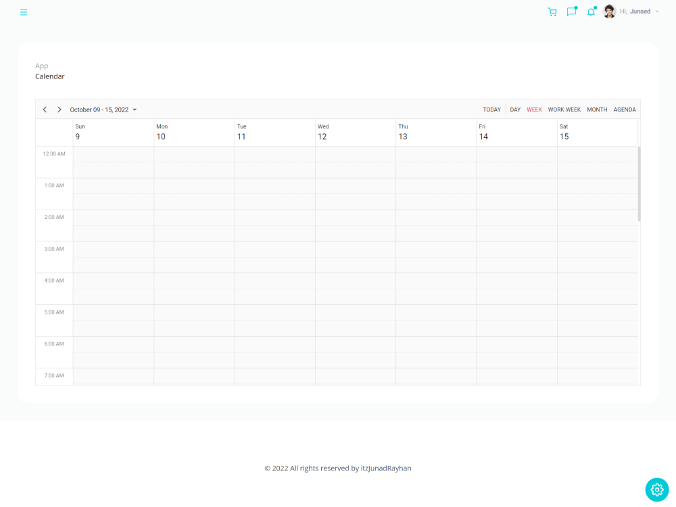Viewport: 676px width, 507px height.
Task: Check notifications via the bell icon
Action: coord(590,11)
